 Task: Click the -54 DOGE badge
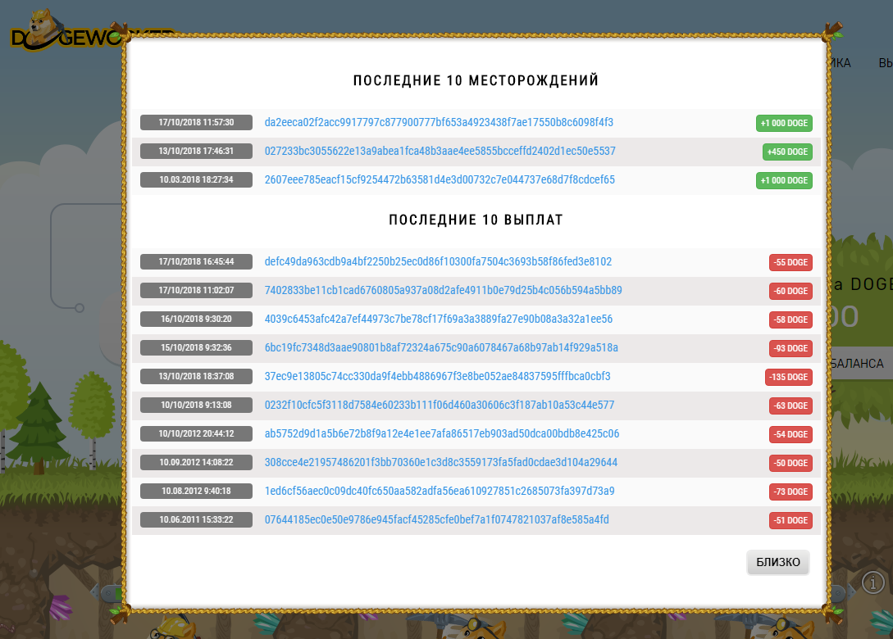790,434
